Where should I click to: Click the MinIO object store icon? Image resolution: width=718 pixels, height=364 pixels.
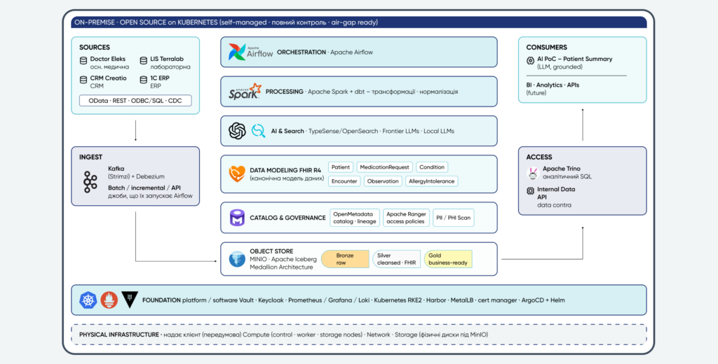[237, 259]
